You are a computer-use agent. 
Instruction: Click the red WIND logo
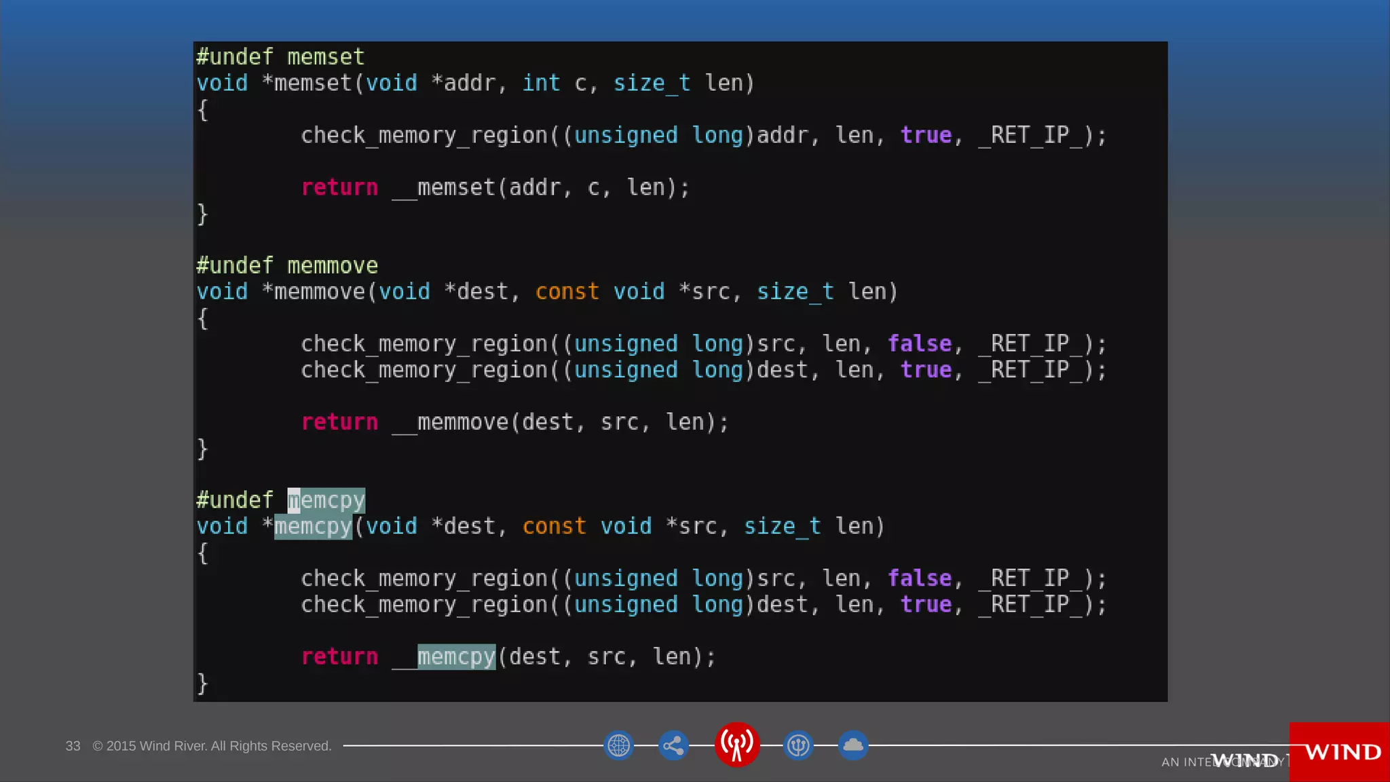click(x=1341, y=752)
